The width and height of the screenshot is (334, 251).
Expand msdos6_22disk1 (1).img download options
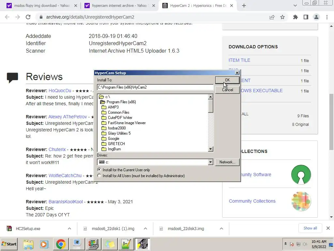145,228
